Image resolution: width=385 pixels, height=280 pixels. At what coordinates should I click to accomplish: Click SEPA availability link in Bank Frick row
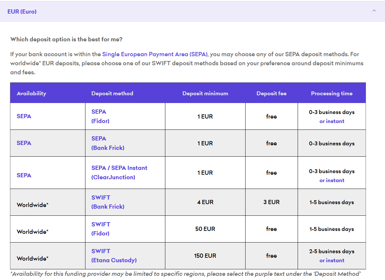pos(24,143)
